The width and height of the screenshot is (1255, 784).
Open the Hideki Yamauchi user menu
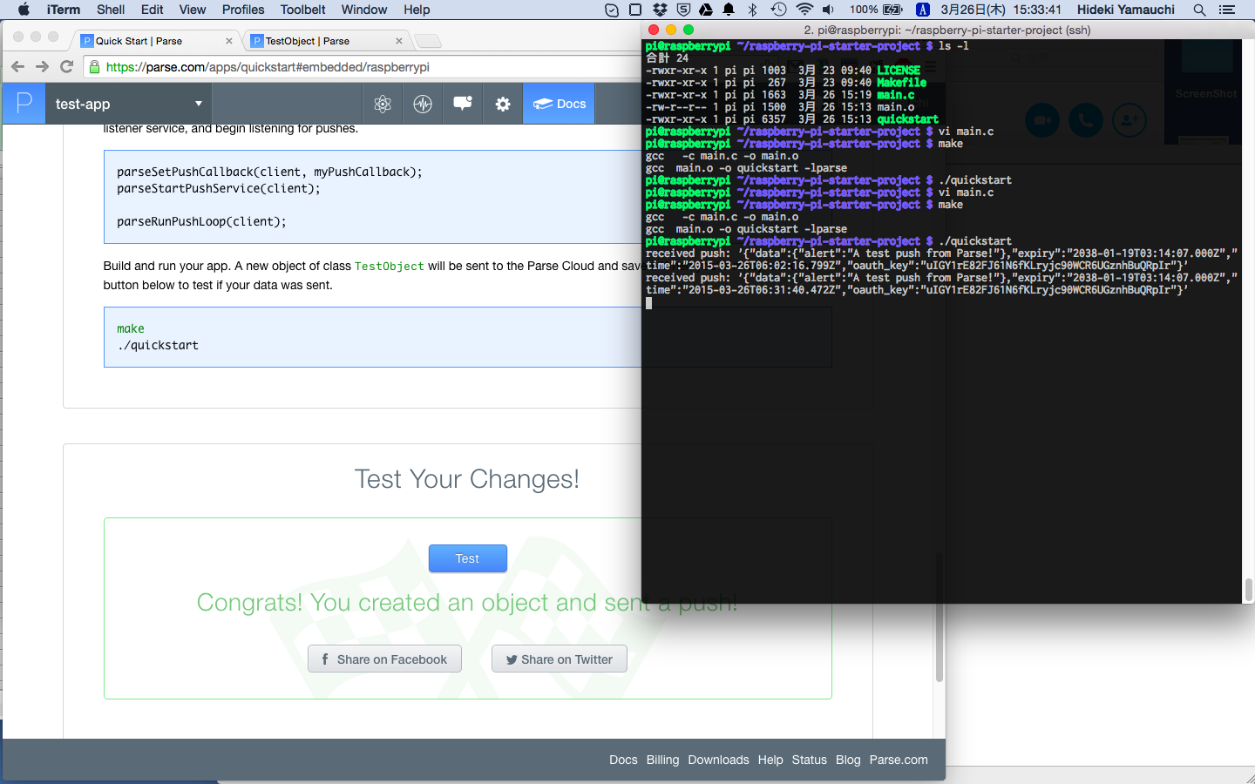click(1126, 10)
